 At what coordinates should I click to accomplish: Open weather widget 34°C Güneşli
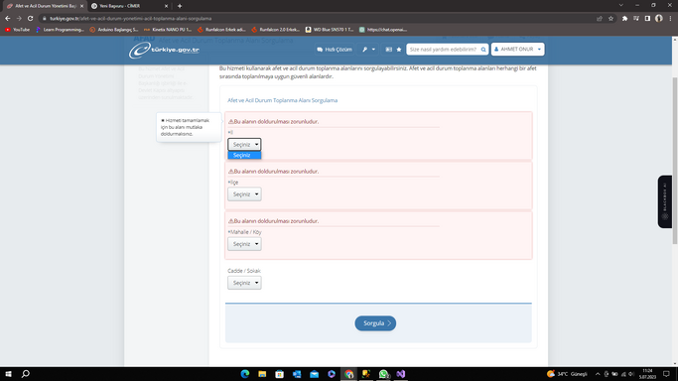click(567, 374)
